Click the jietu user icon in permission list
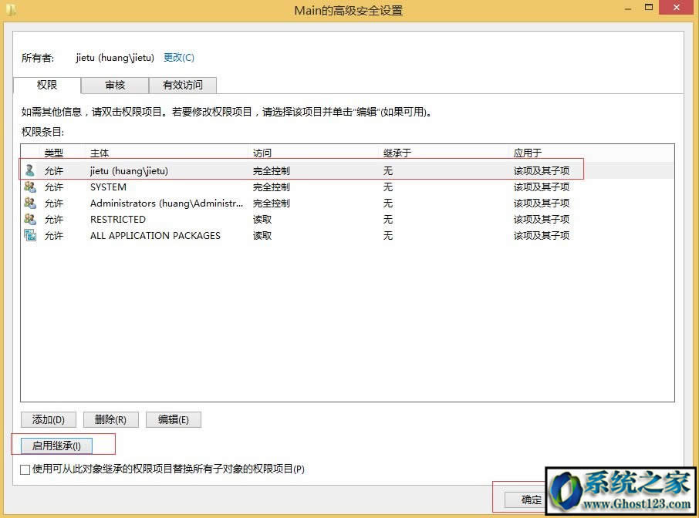The height and width of the screenshot is (518, 699). click(28, 170)
